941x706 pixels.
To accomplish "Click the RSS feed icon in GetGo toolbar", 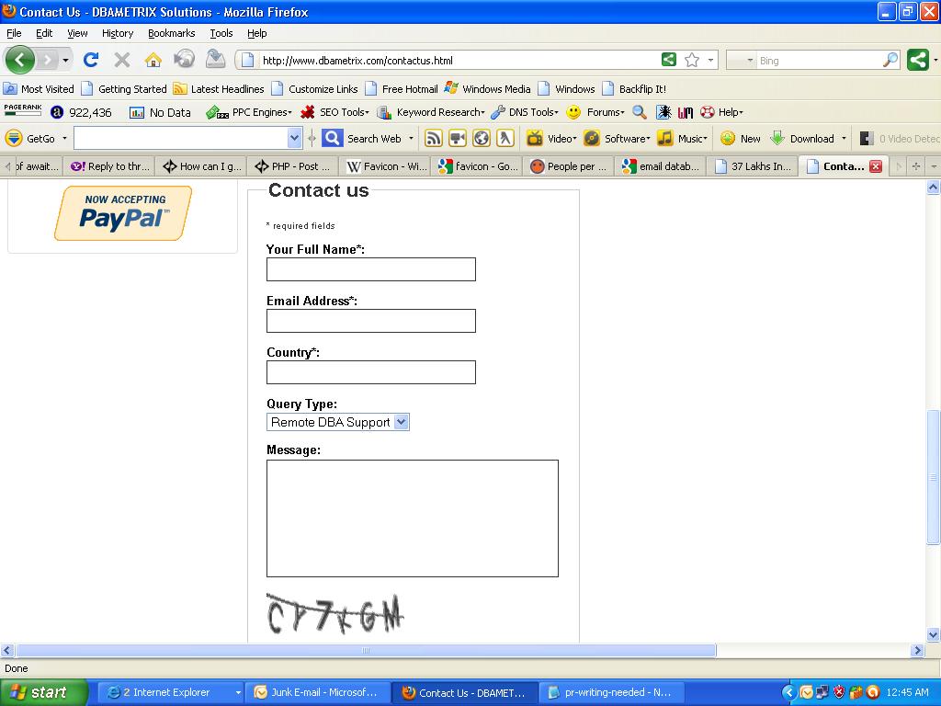I will click(x=434, y=139).
